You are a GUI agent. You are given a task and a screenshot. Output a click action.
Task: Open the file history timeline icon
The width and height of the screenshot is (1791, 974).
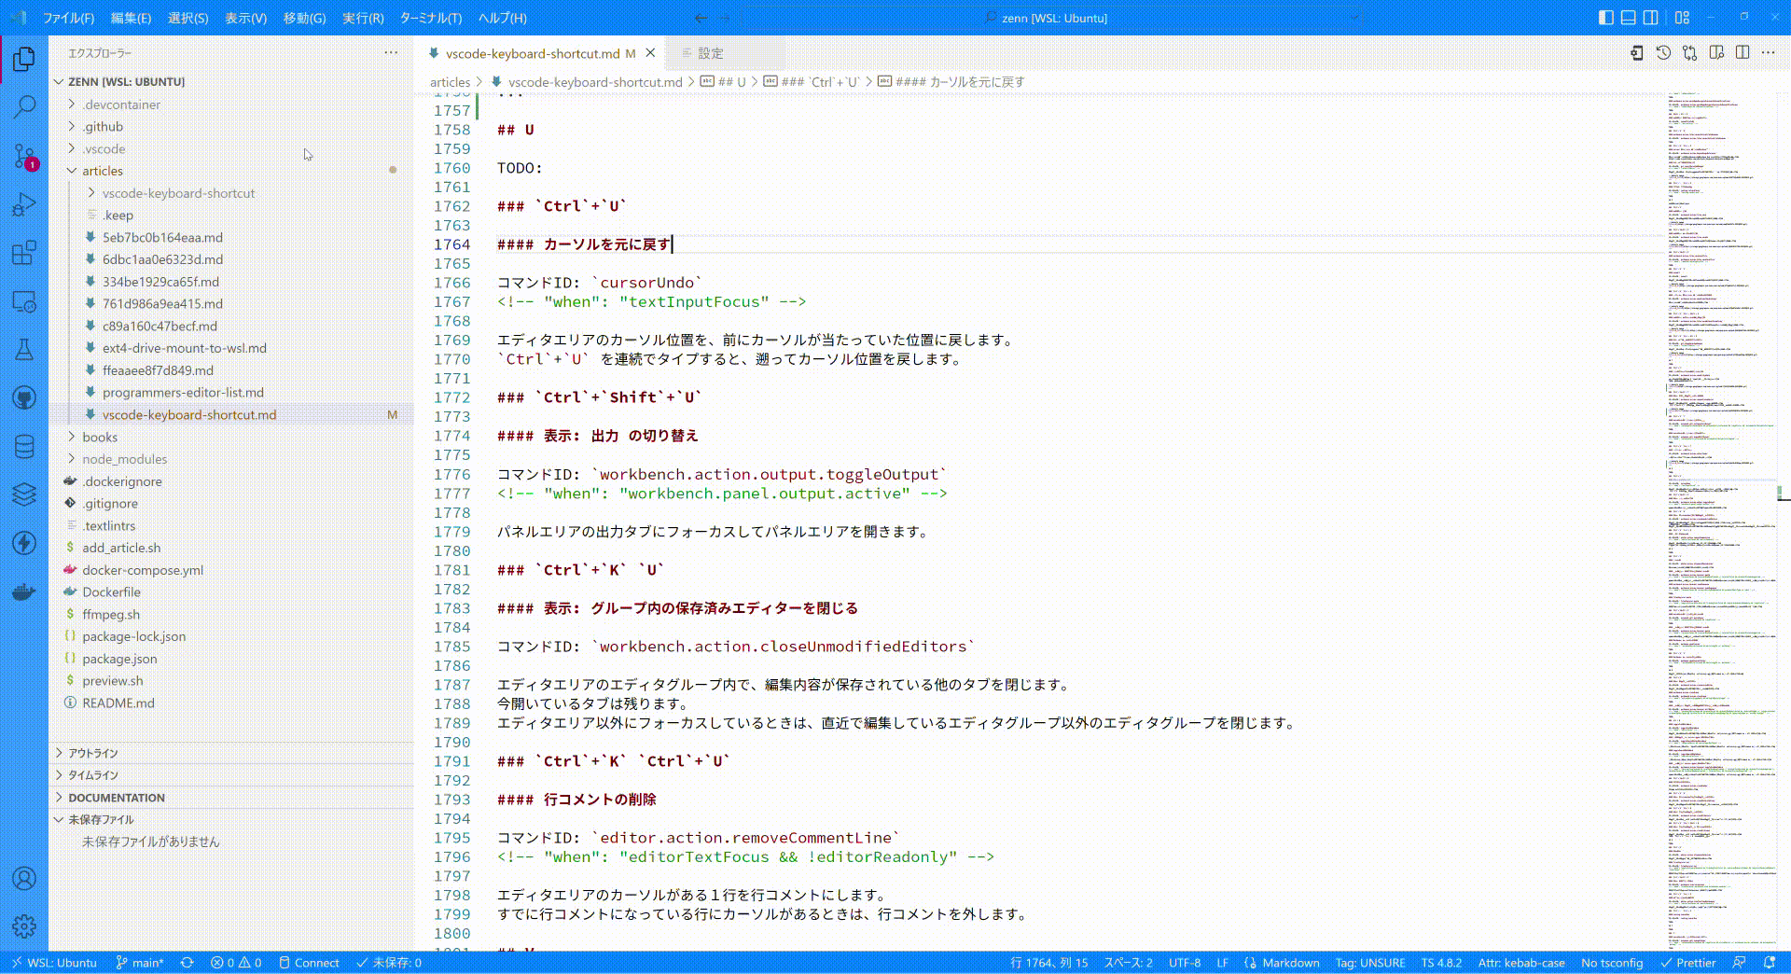(1663, 53)
